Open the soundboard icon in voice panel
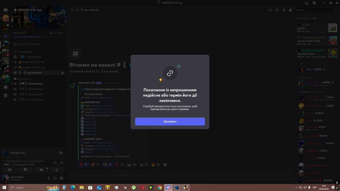 (57, 170)
